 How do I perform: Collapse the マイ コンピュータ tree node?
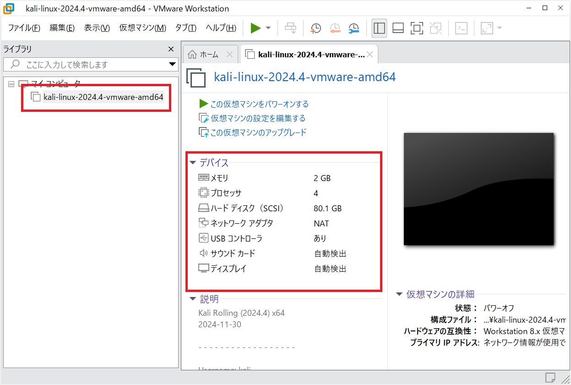coord(11,84)
